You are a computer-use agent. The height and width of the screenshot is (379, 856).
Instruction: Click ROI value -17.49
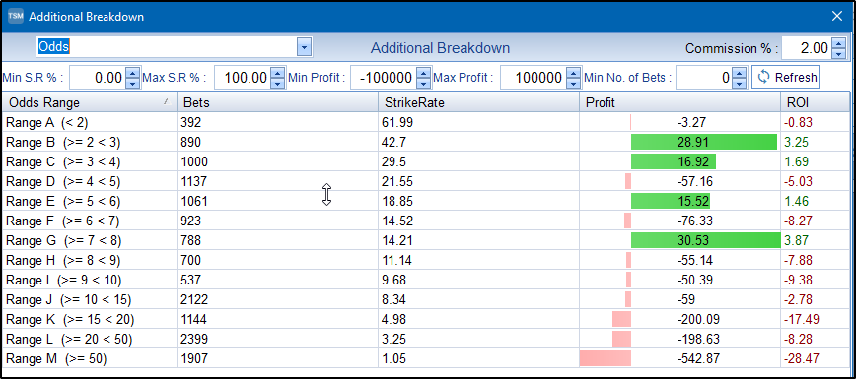[x=801, y=319]
